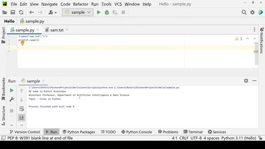Navigate forward with the right arrow
The height and width of the screenshot is (149, 265).
pyautogui.click(x=40, y=12)
